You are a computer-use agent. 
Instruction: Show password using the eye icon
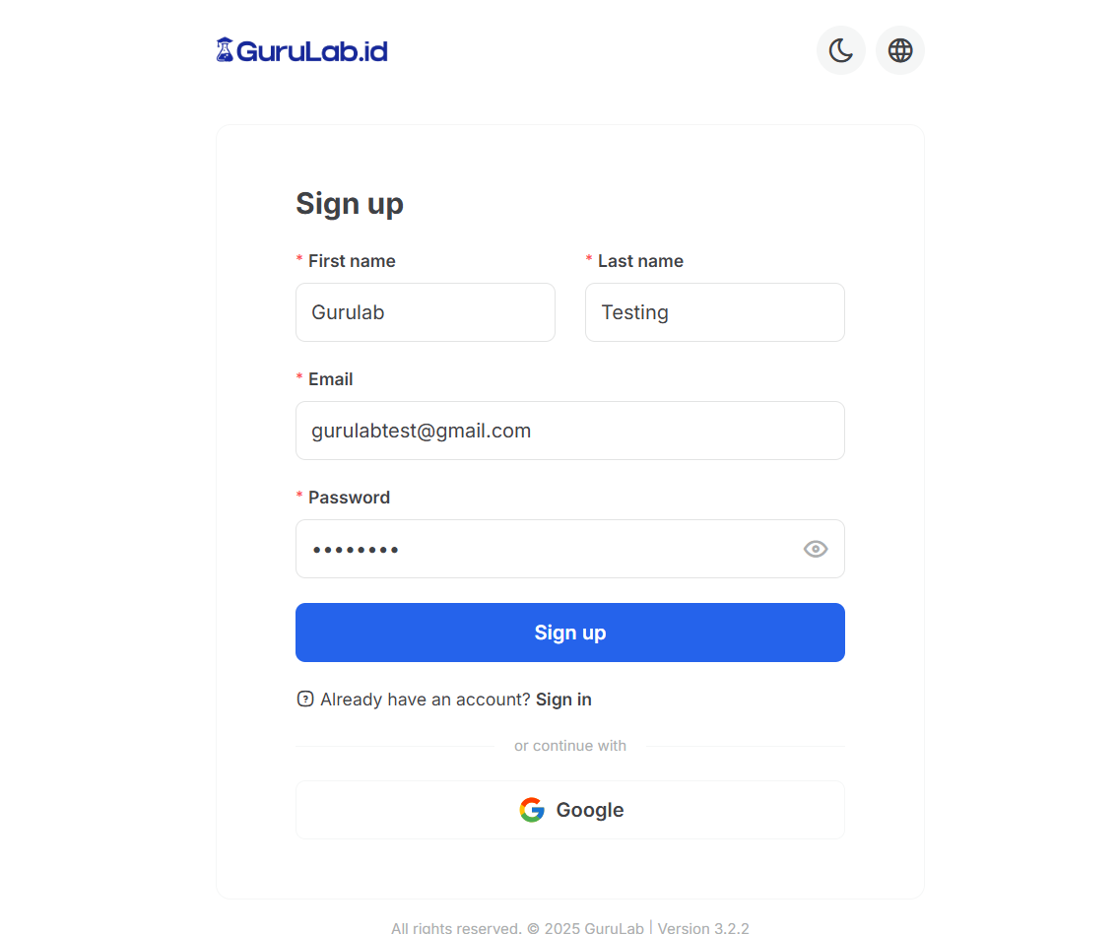(815, 549)
